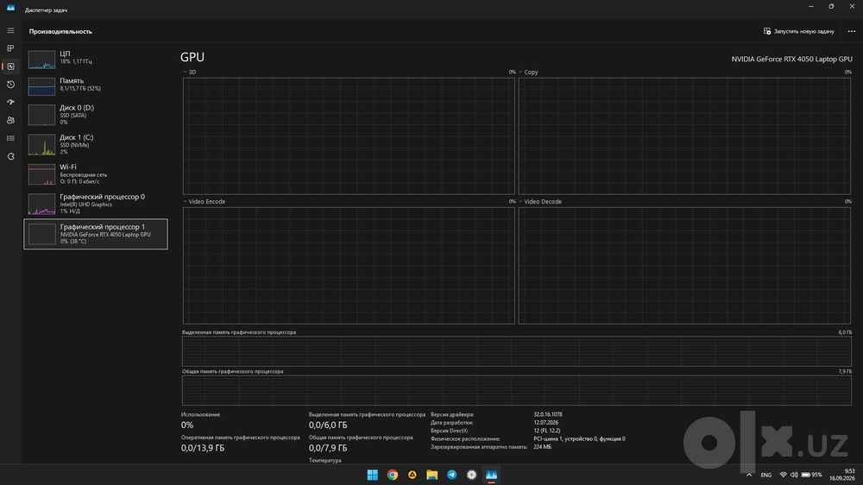
Task: Click DirectX version 12 (FL 12.2)
Action: (547, 431)
